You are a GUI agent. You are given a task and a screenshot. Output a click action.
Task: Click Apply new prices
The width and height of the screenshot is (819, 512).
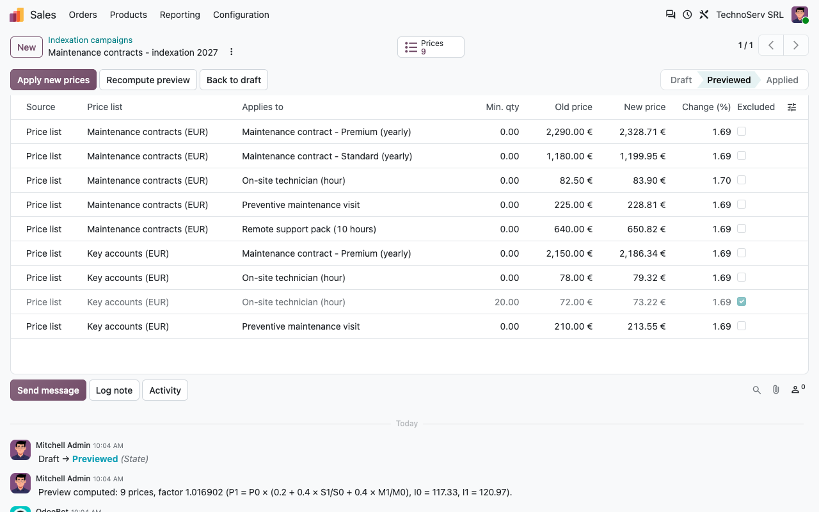(53, 80)
